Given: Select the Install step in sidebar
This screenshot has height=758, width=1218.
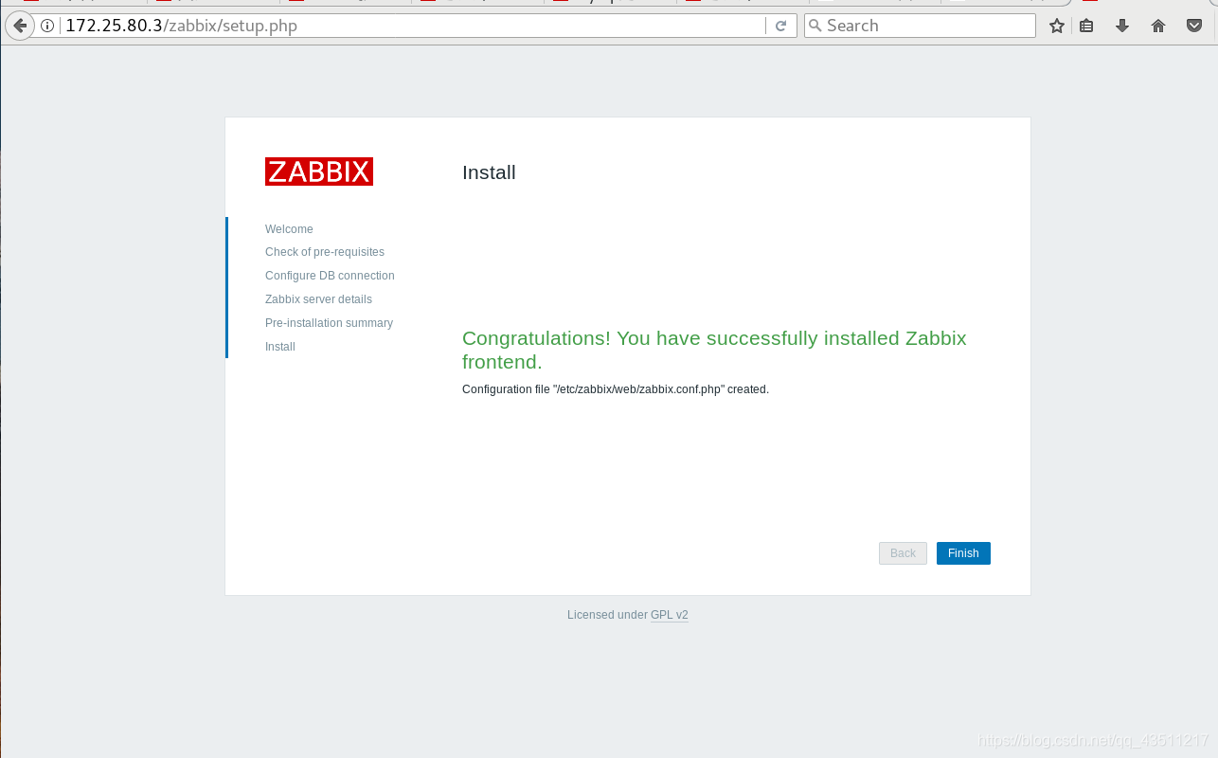Looking at the screenshot, I should [280, 347].
